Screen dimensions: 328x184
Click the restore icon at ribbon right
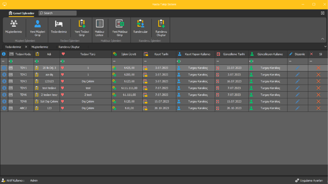click(323, 13)
